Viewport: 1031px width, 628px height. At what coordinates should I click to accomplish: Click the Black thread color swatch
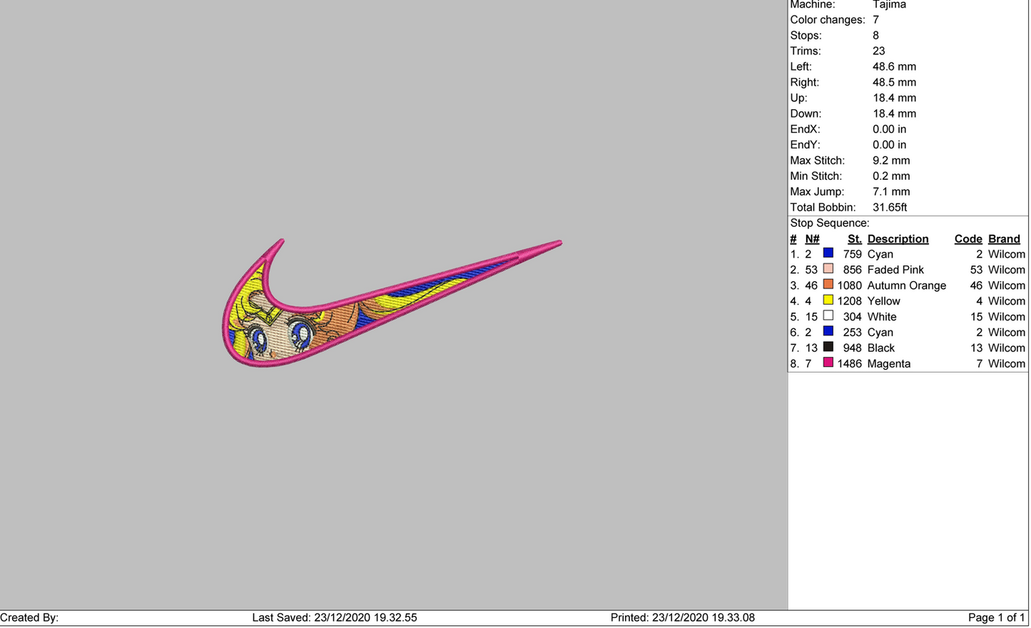click(x=828, y=348)
